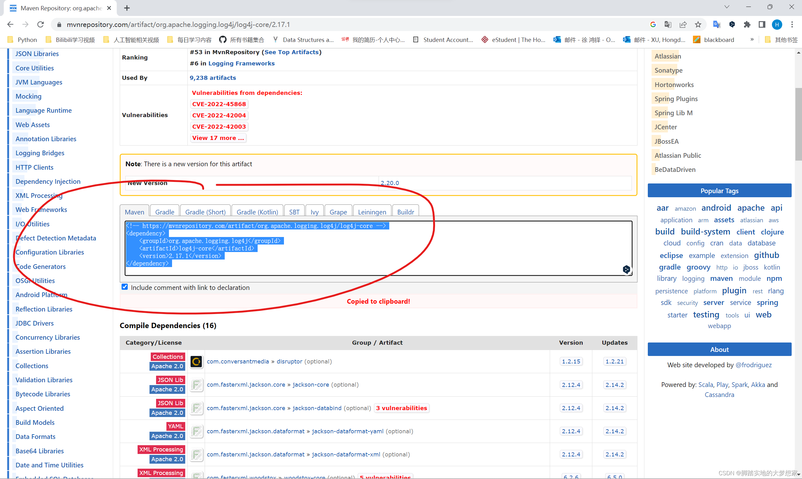This screenshot has width=802, height=479.
Task: Click the Buildr tab for build config
Action: point(405,212)
